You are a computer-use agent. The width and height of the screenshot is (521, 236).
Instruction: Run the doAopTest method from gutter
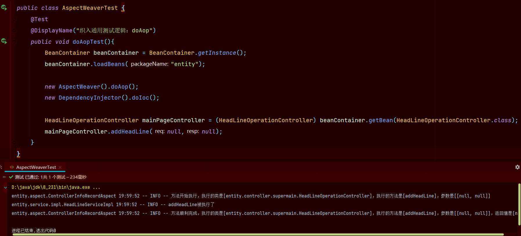(x=4, y=41)
